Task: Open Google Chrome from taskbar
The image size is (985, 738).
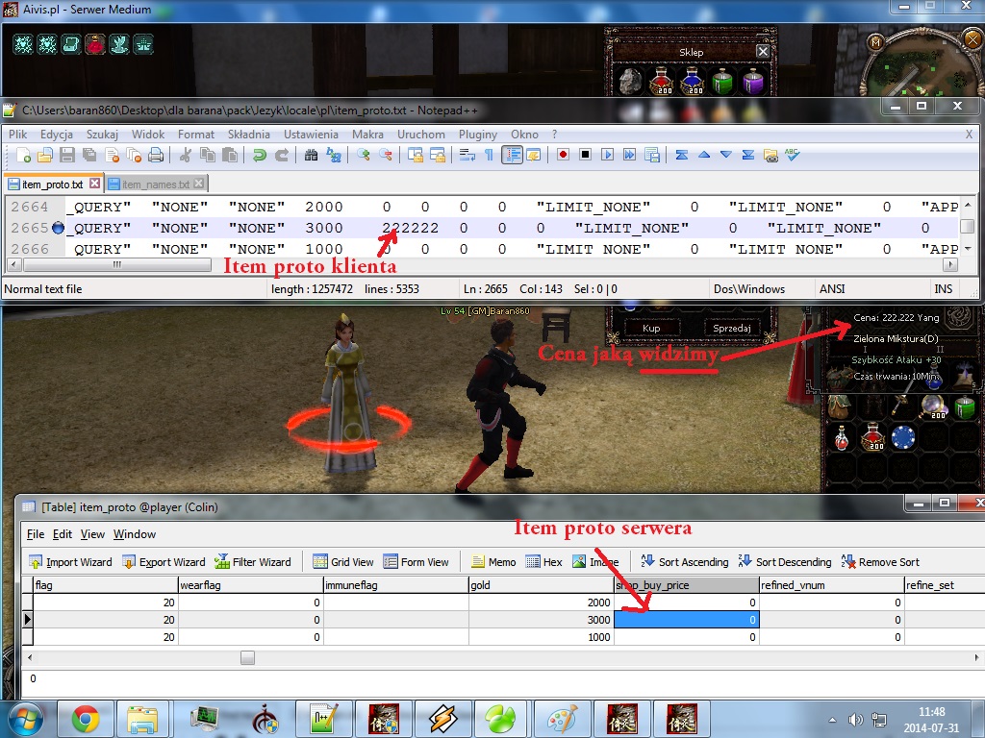Action: pos(86,719)
